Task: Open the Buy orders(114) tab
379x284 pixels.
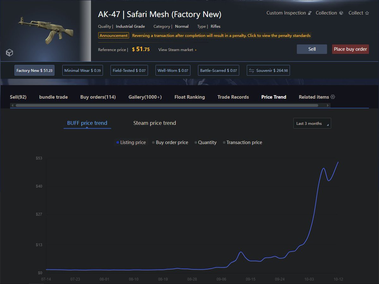Action: click(x=98, y=97)
